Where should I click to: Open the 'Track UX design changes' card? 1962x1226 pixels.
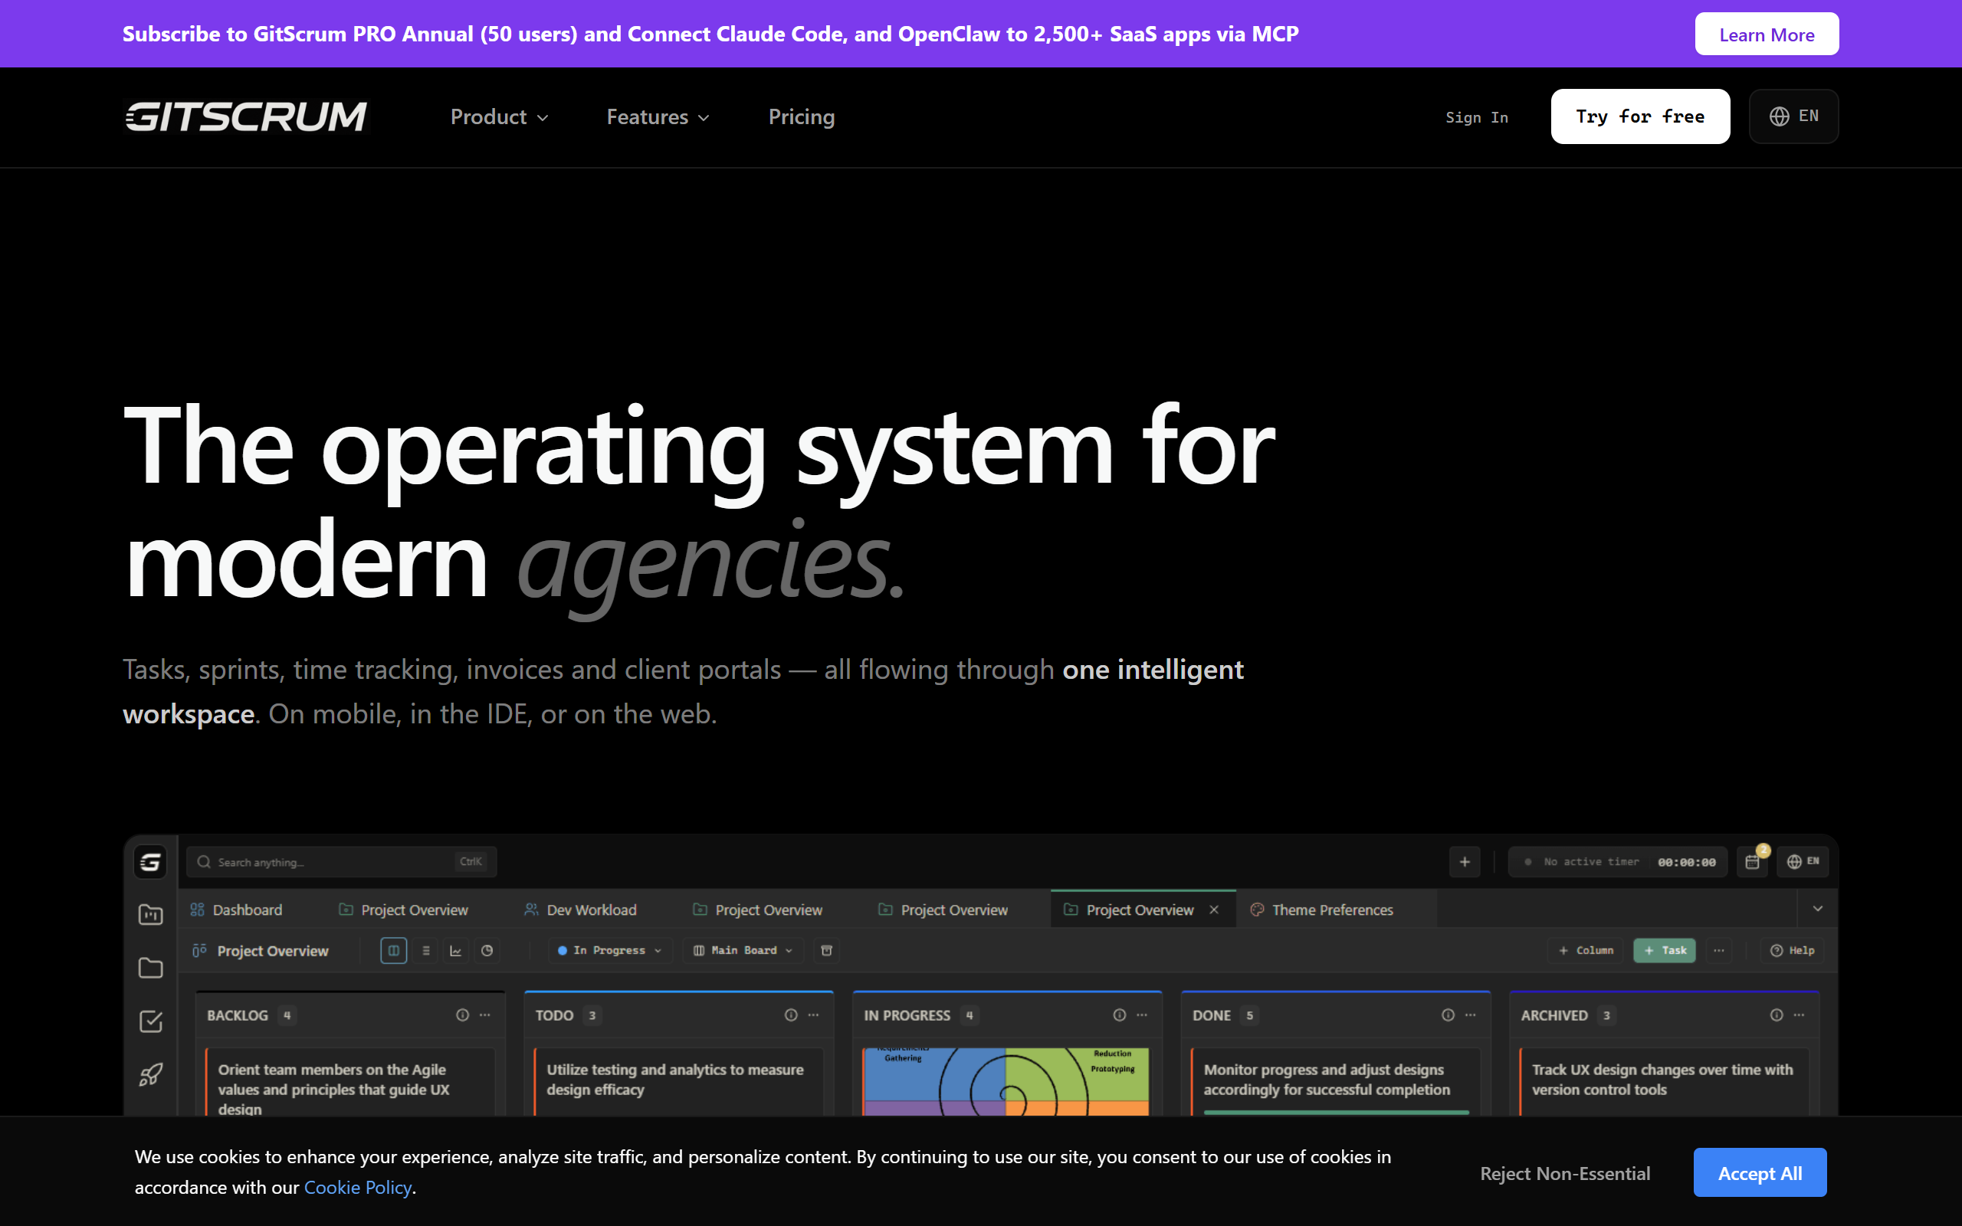(1664, 1083)
